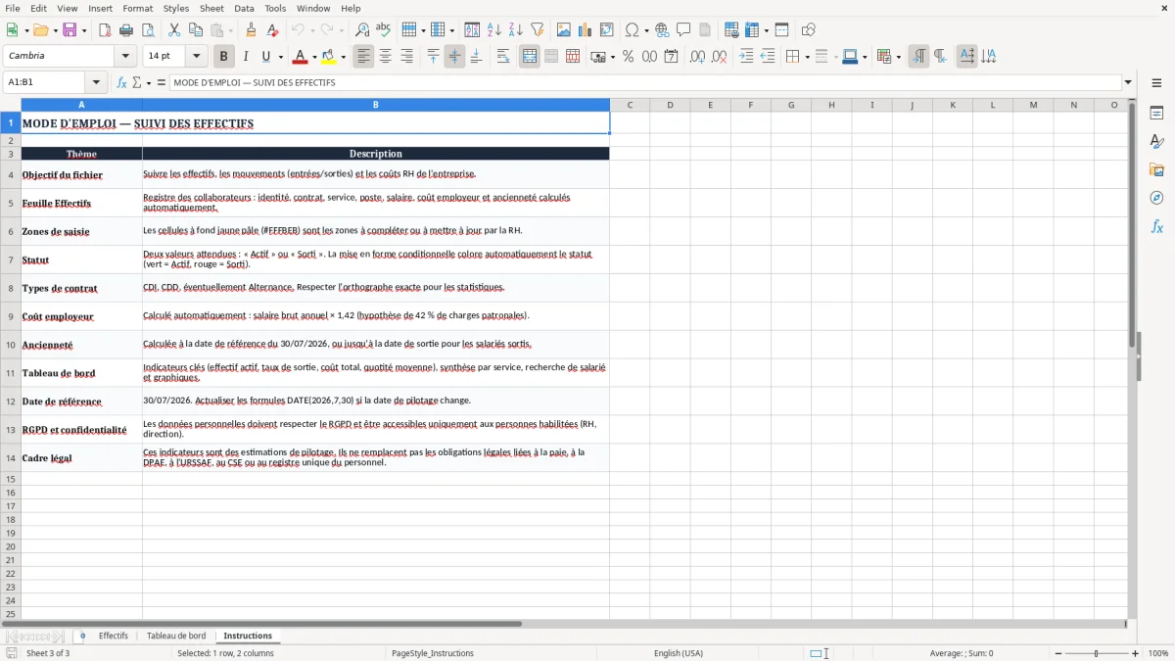Click the zoom in plus button
This screenshot has width=1175, height=661.
[1136, 653]
